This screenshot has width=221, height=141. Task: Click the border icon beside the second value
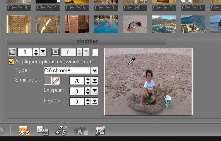point(55,52)
